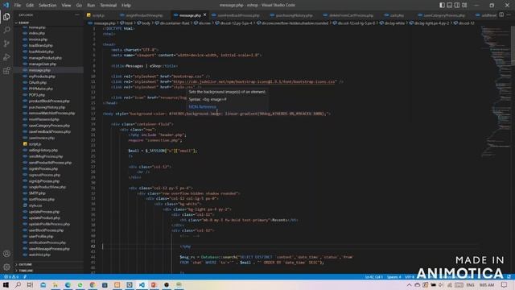
Task: Open Task View on the taskbar
Action: 30,284
